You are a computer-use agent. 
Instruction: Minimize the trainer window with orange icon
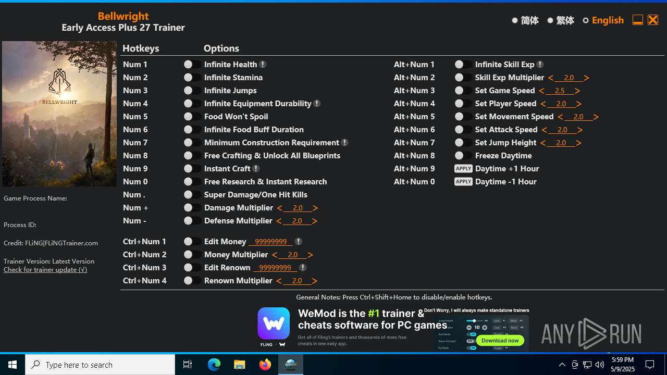(637, 20)
